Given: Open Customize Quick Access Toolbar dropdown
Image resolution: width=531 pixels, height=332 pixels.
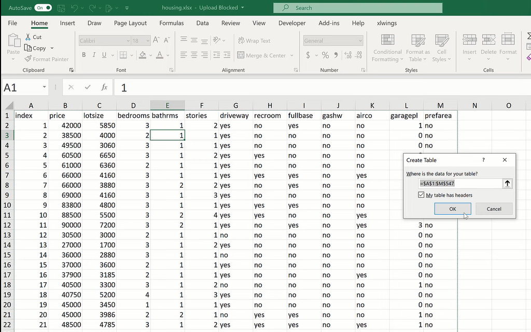Looking at the screenshot, I should tap(127, 8).
